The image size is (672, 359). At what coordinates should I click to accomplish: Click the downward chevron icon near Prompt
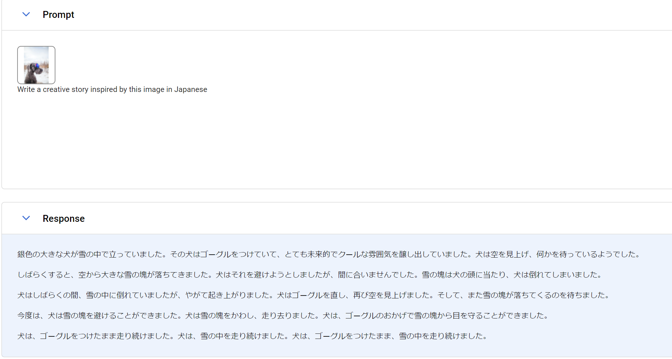coord(26,14)
